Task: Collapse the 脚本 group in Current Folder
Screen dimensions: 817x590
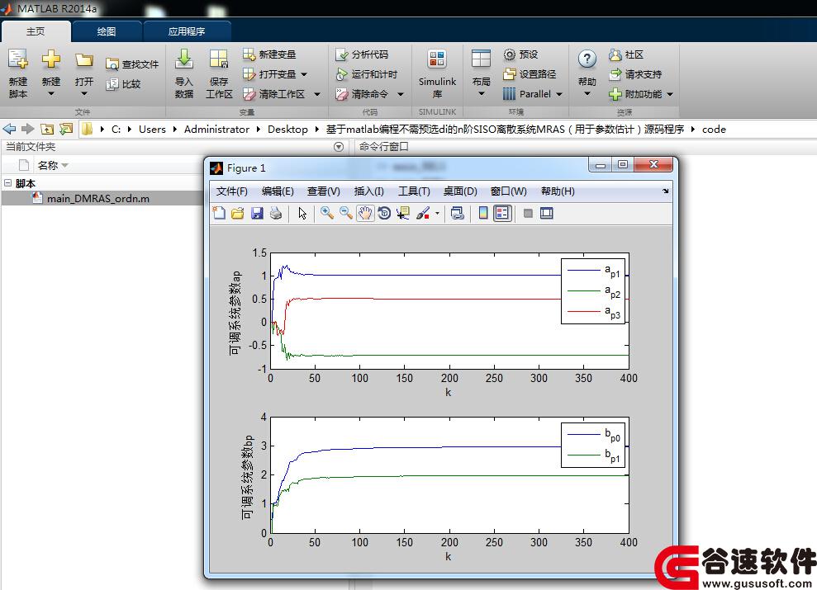Action: (x=7, y=182)
